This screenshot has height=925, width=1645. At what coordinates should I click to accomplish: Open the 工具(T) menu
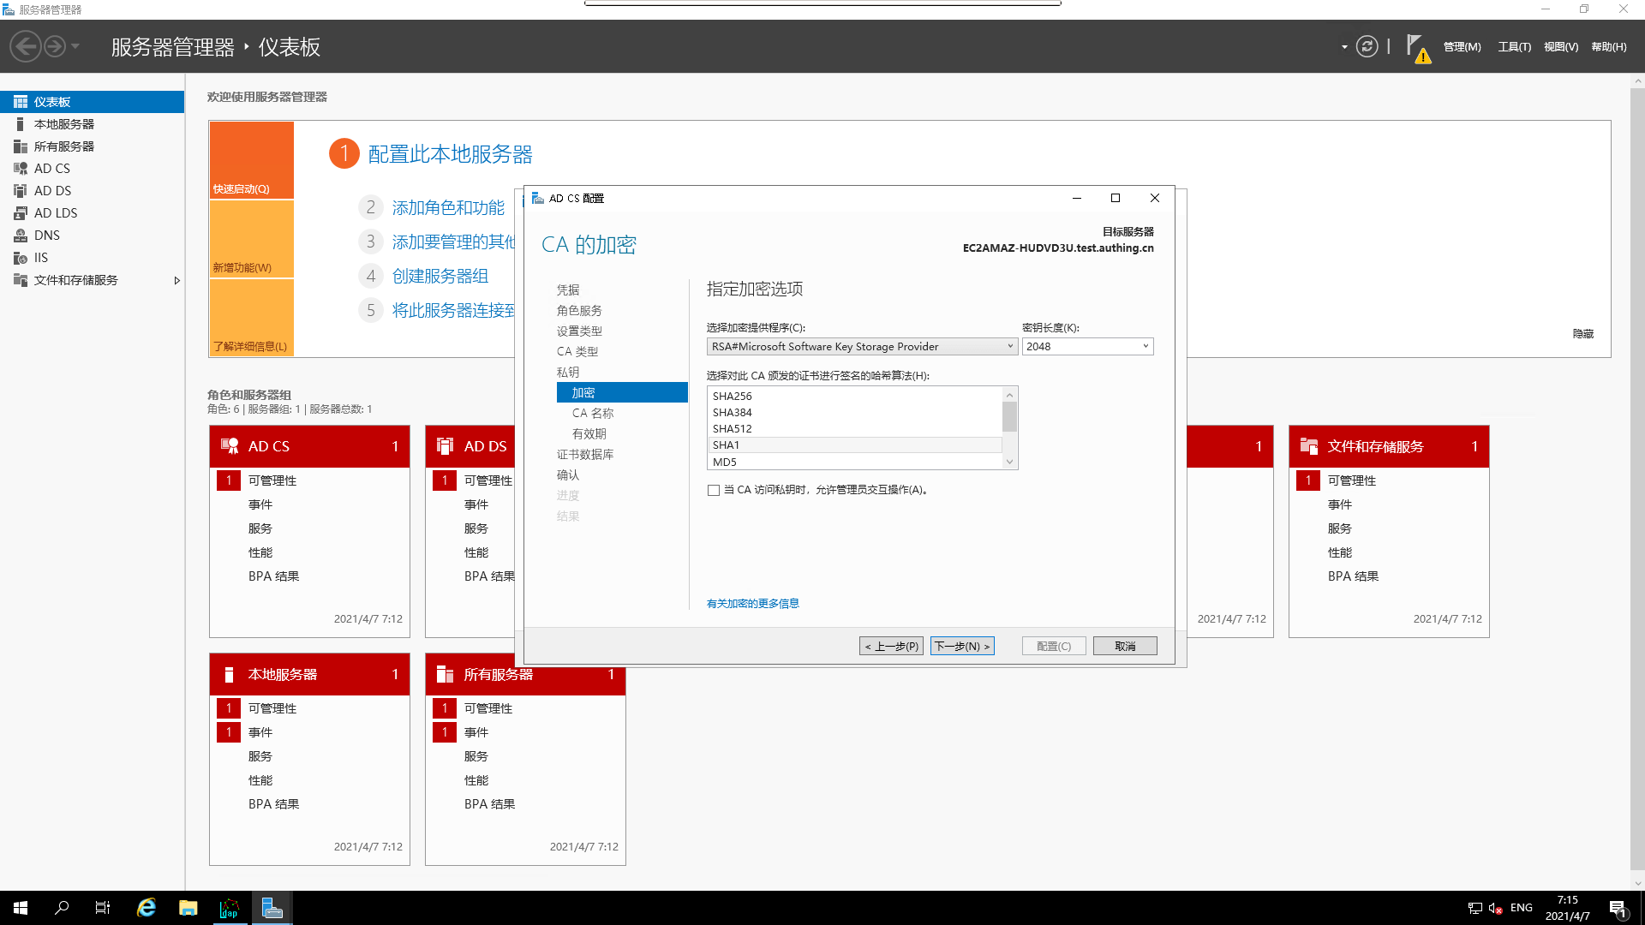click(x=1514, y=46)
